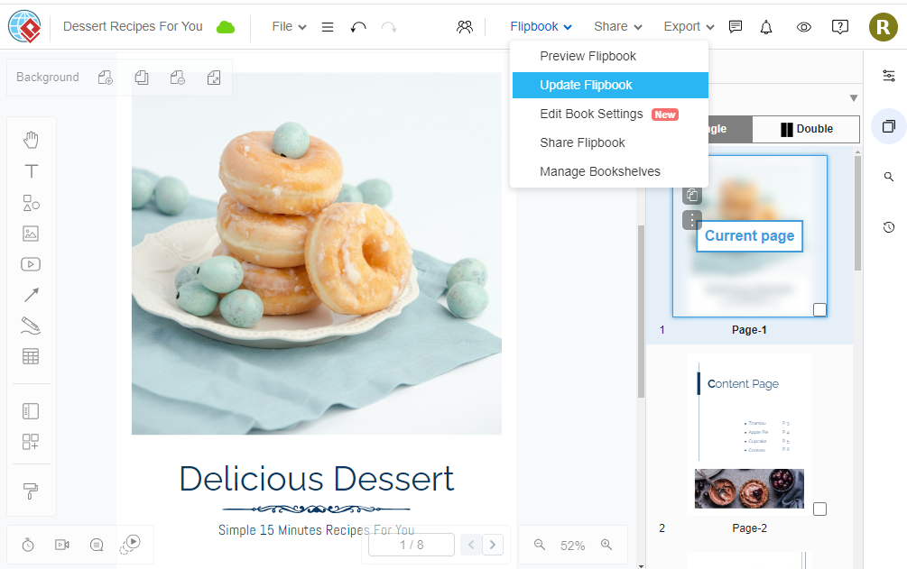
Task: Open the comments icon in top bar
Action: pos(736,27)
